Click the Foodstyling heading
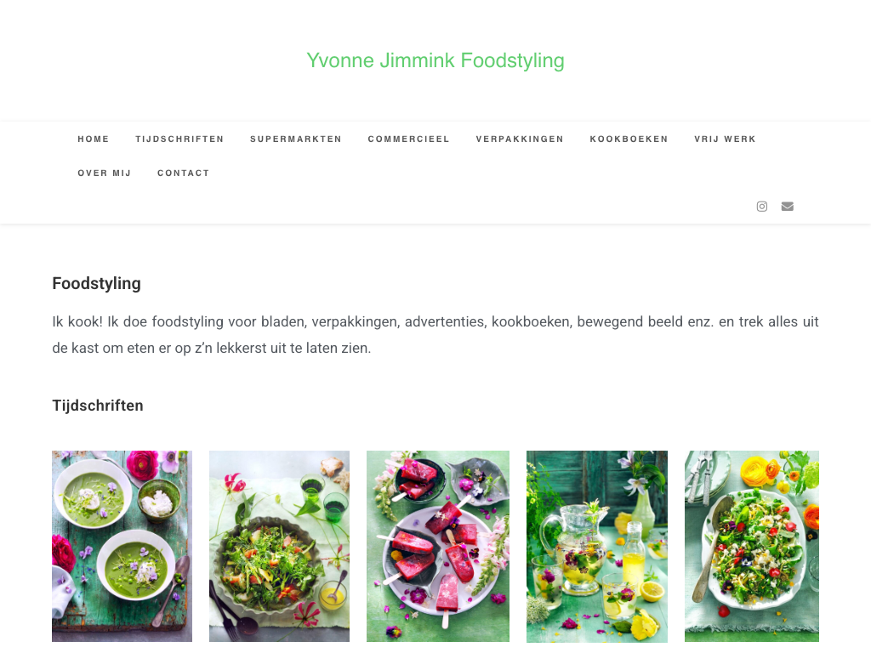The image size is (871, 653). tap(97, 284)
